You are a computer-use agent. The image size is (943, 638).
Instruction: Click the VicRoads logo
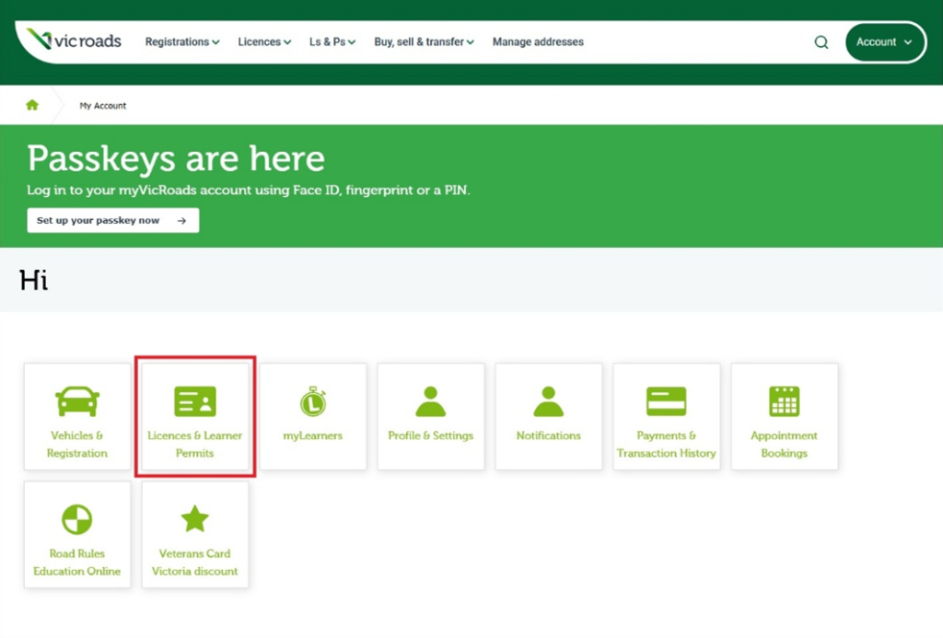point(71,40)
